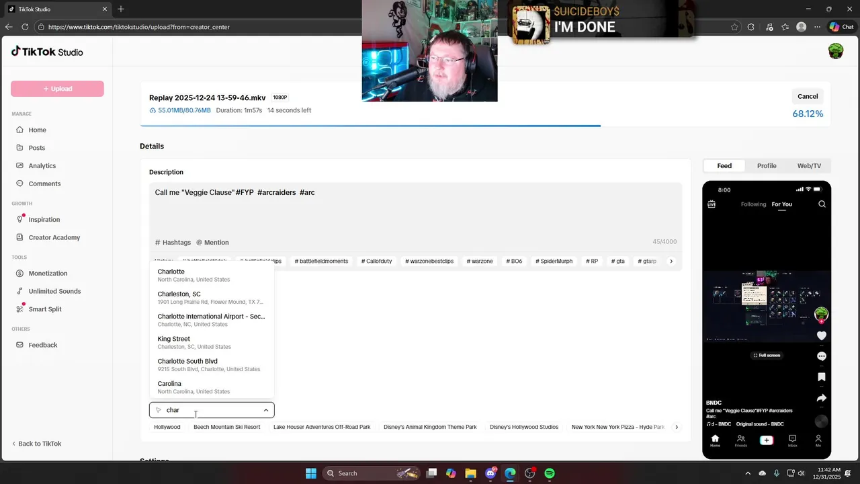Click the Inbox icon in phone preview
Screen dimensions: 860x484
(792, 441)
